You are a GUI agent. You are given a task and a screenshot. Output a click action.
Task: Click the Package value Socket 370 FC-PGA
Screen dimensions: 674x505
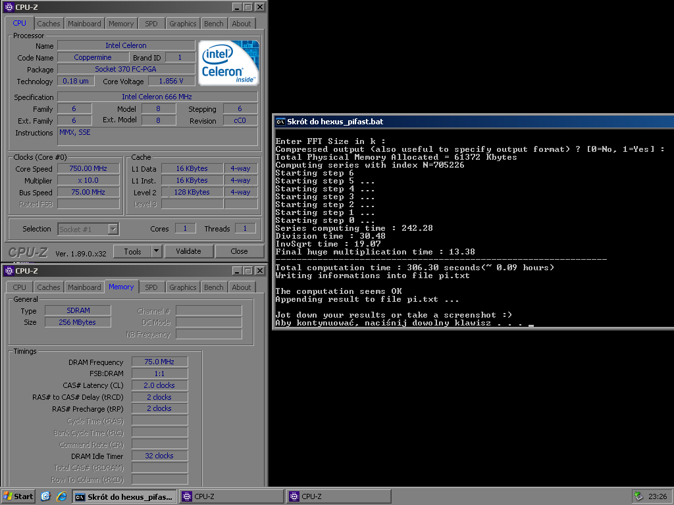point(126,69)
